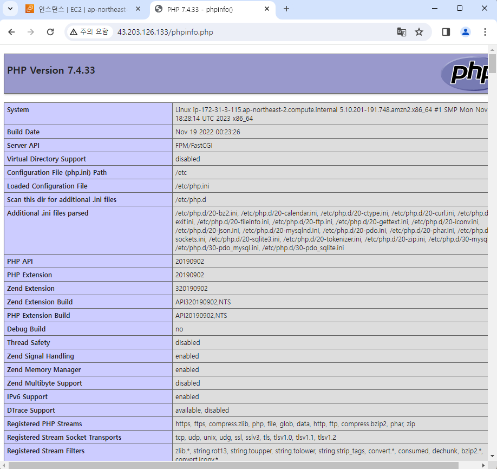
Task: Minimize the Chrome window
Action: tap(435, 9)
